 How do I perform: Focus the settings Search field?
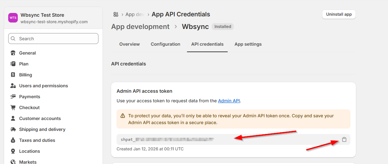click(x=53, y=39)
